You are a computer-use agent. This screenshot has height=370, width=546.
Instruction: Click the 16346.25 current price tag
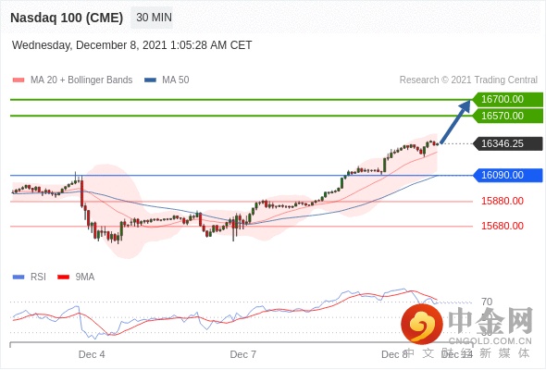click(508, 143)
